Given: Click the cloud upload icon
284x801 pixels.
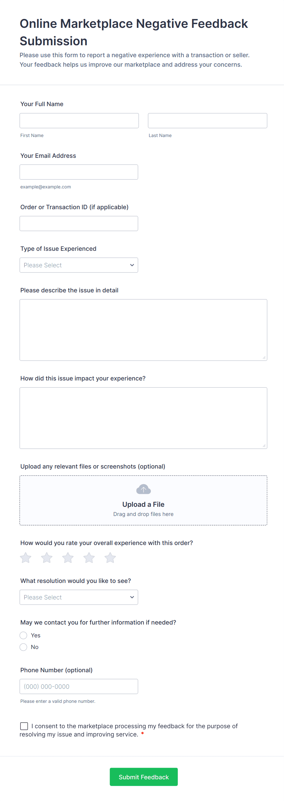Looking at the screenshot, I should (x=144, y=489).
